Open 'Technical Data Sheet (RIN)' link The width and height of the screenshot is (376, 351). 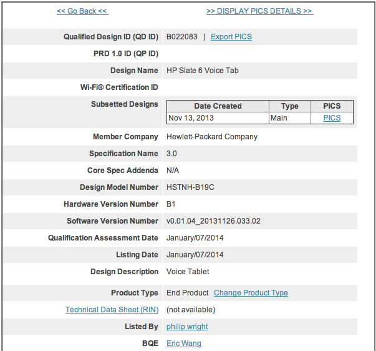[112, 310]
